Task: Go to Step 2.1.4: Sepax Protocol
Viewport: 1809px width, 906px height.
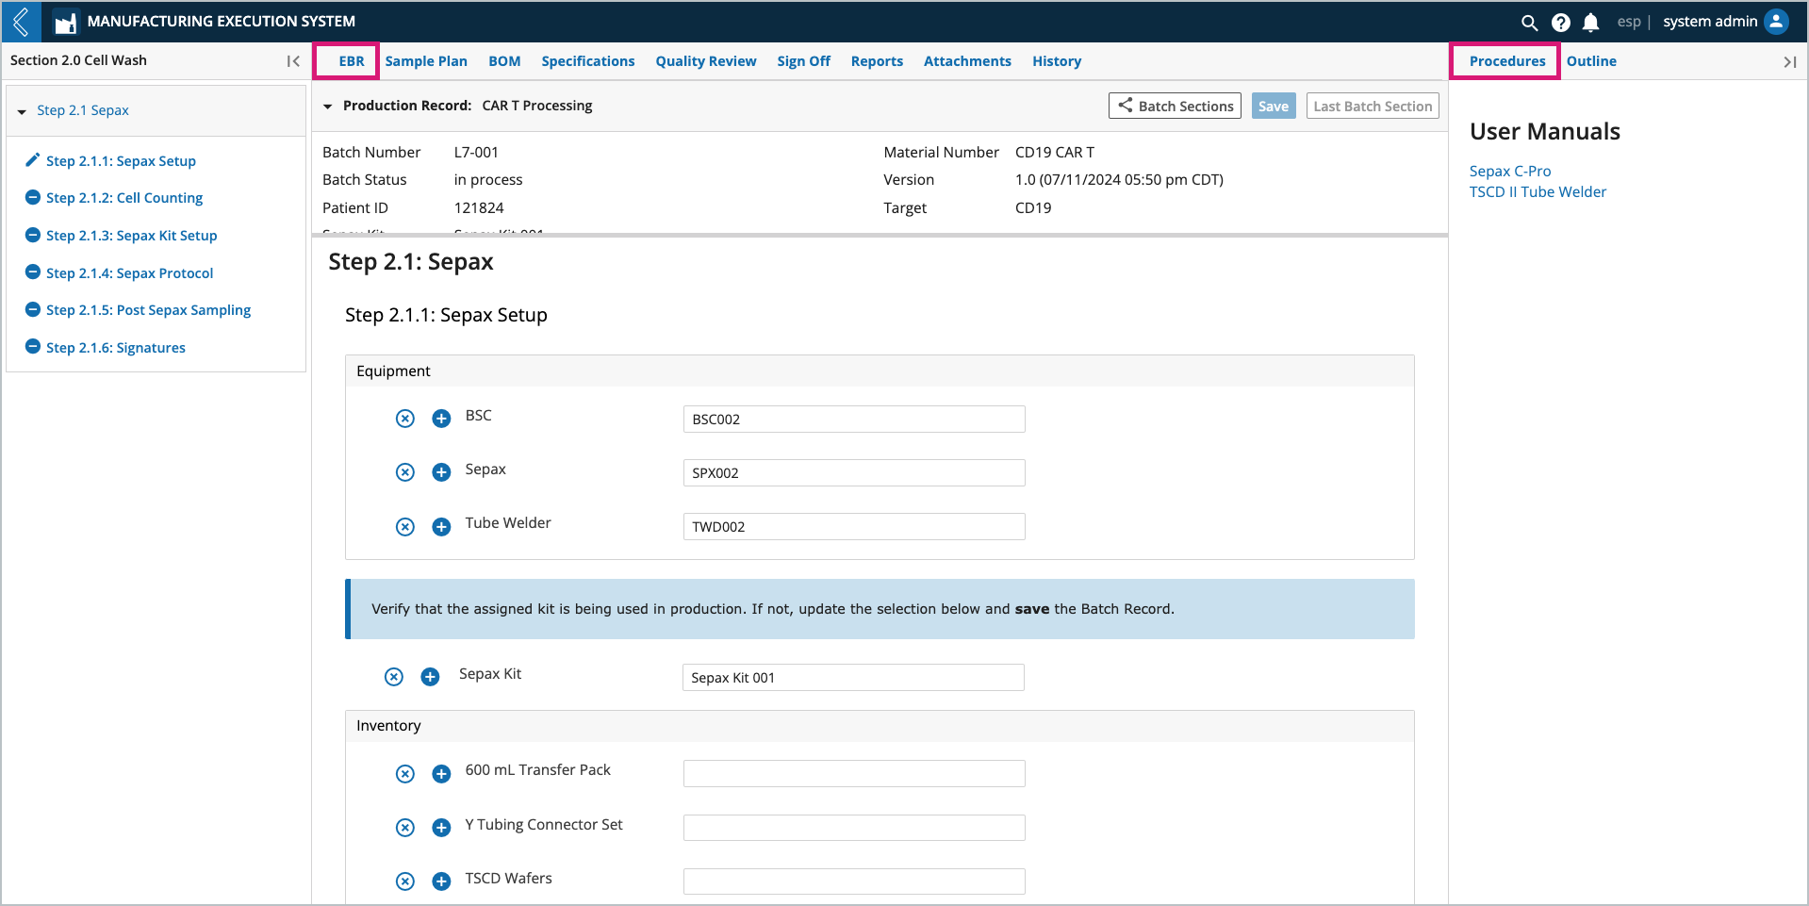Action: pos(129,273)
